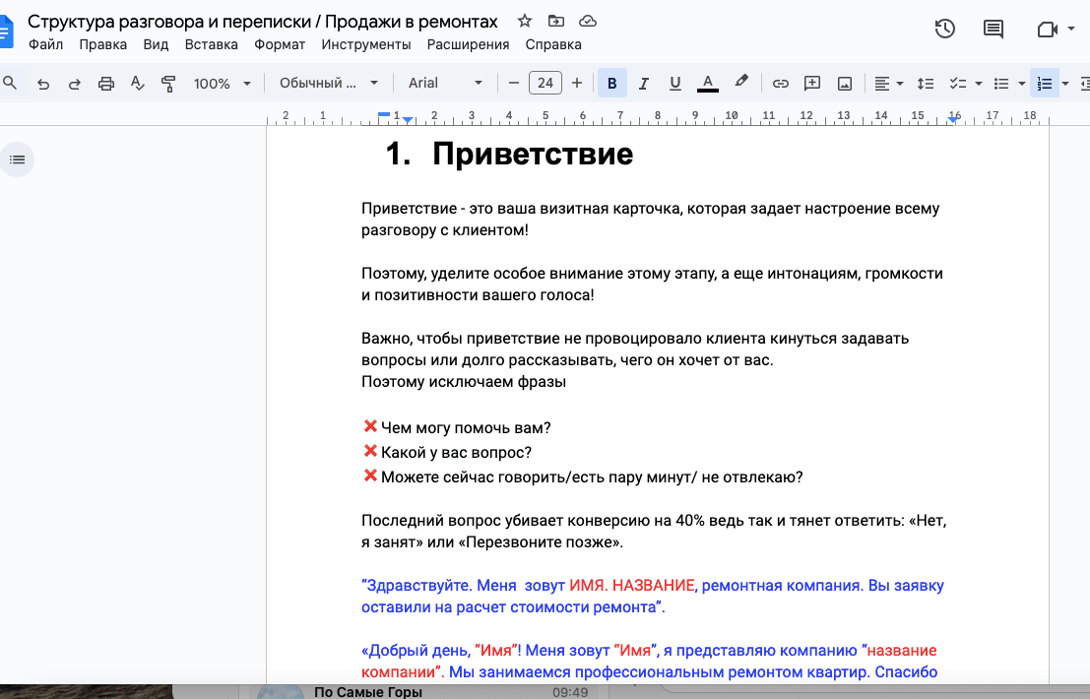Increase font size with plus button

tap(577, 84)
